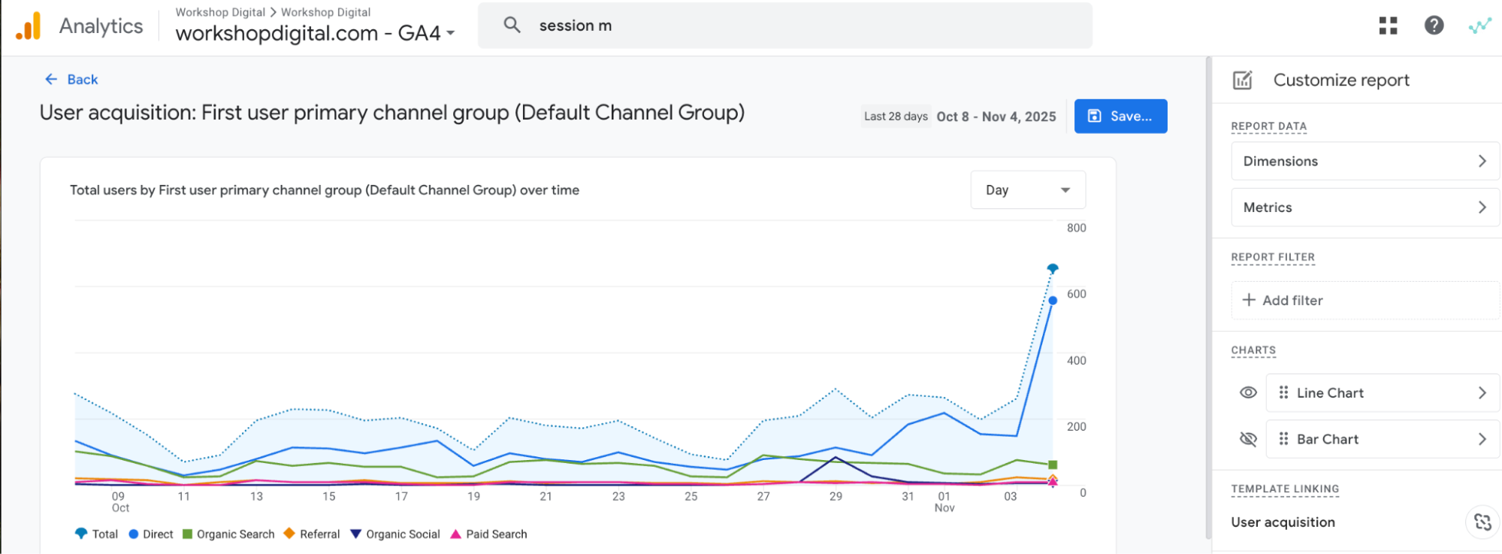Click the search field containing session m
The image size is (1502, 554).
785,26
